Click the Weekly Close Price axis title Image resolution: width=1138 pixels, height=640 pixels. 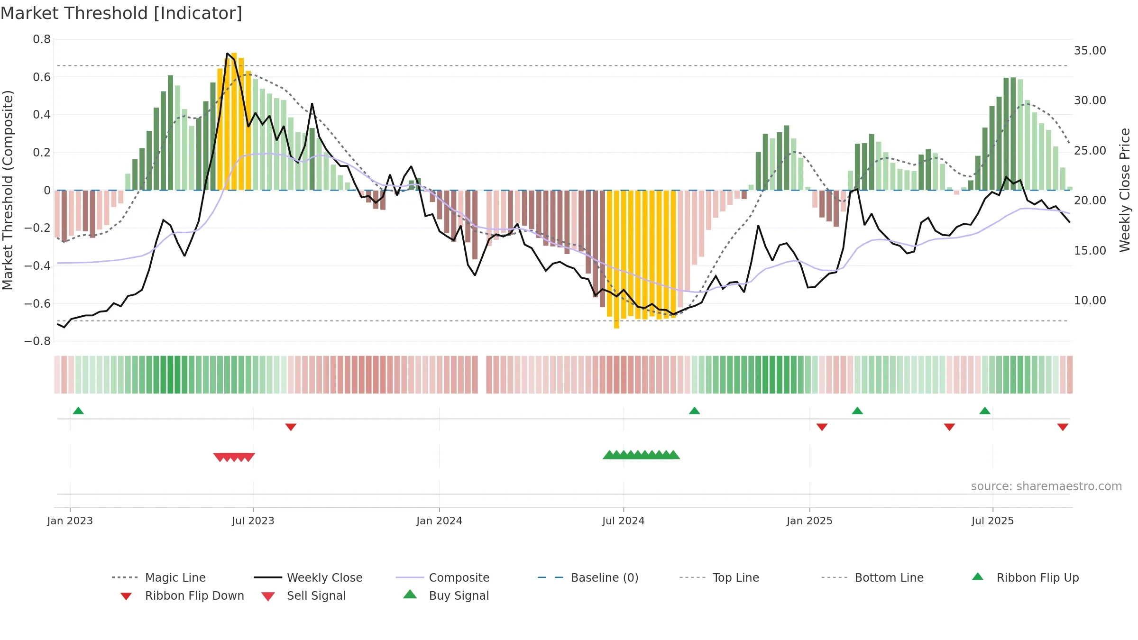click(x=1125, y=190)
